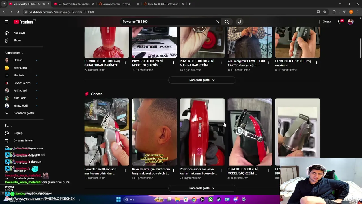Run the search with the magnifier button
Viewport: 362px width, 204px height.
227,22
